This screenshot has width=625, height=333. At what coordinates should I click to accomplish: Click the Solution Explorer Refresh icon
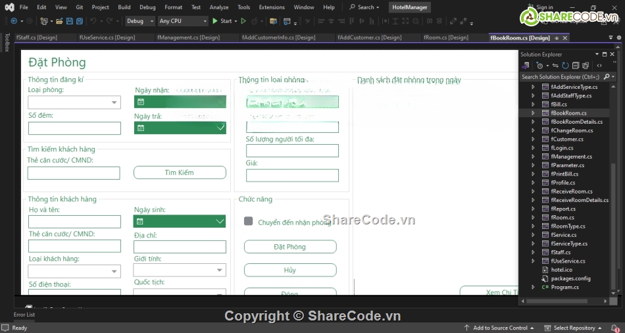(565, 65)
